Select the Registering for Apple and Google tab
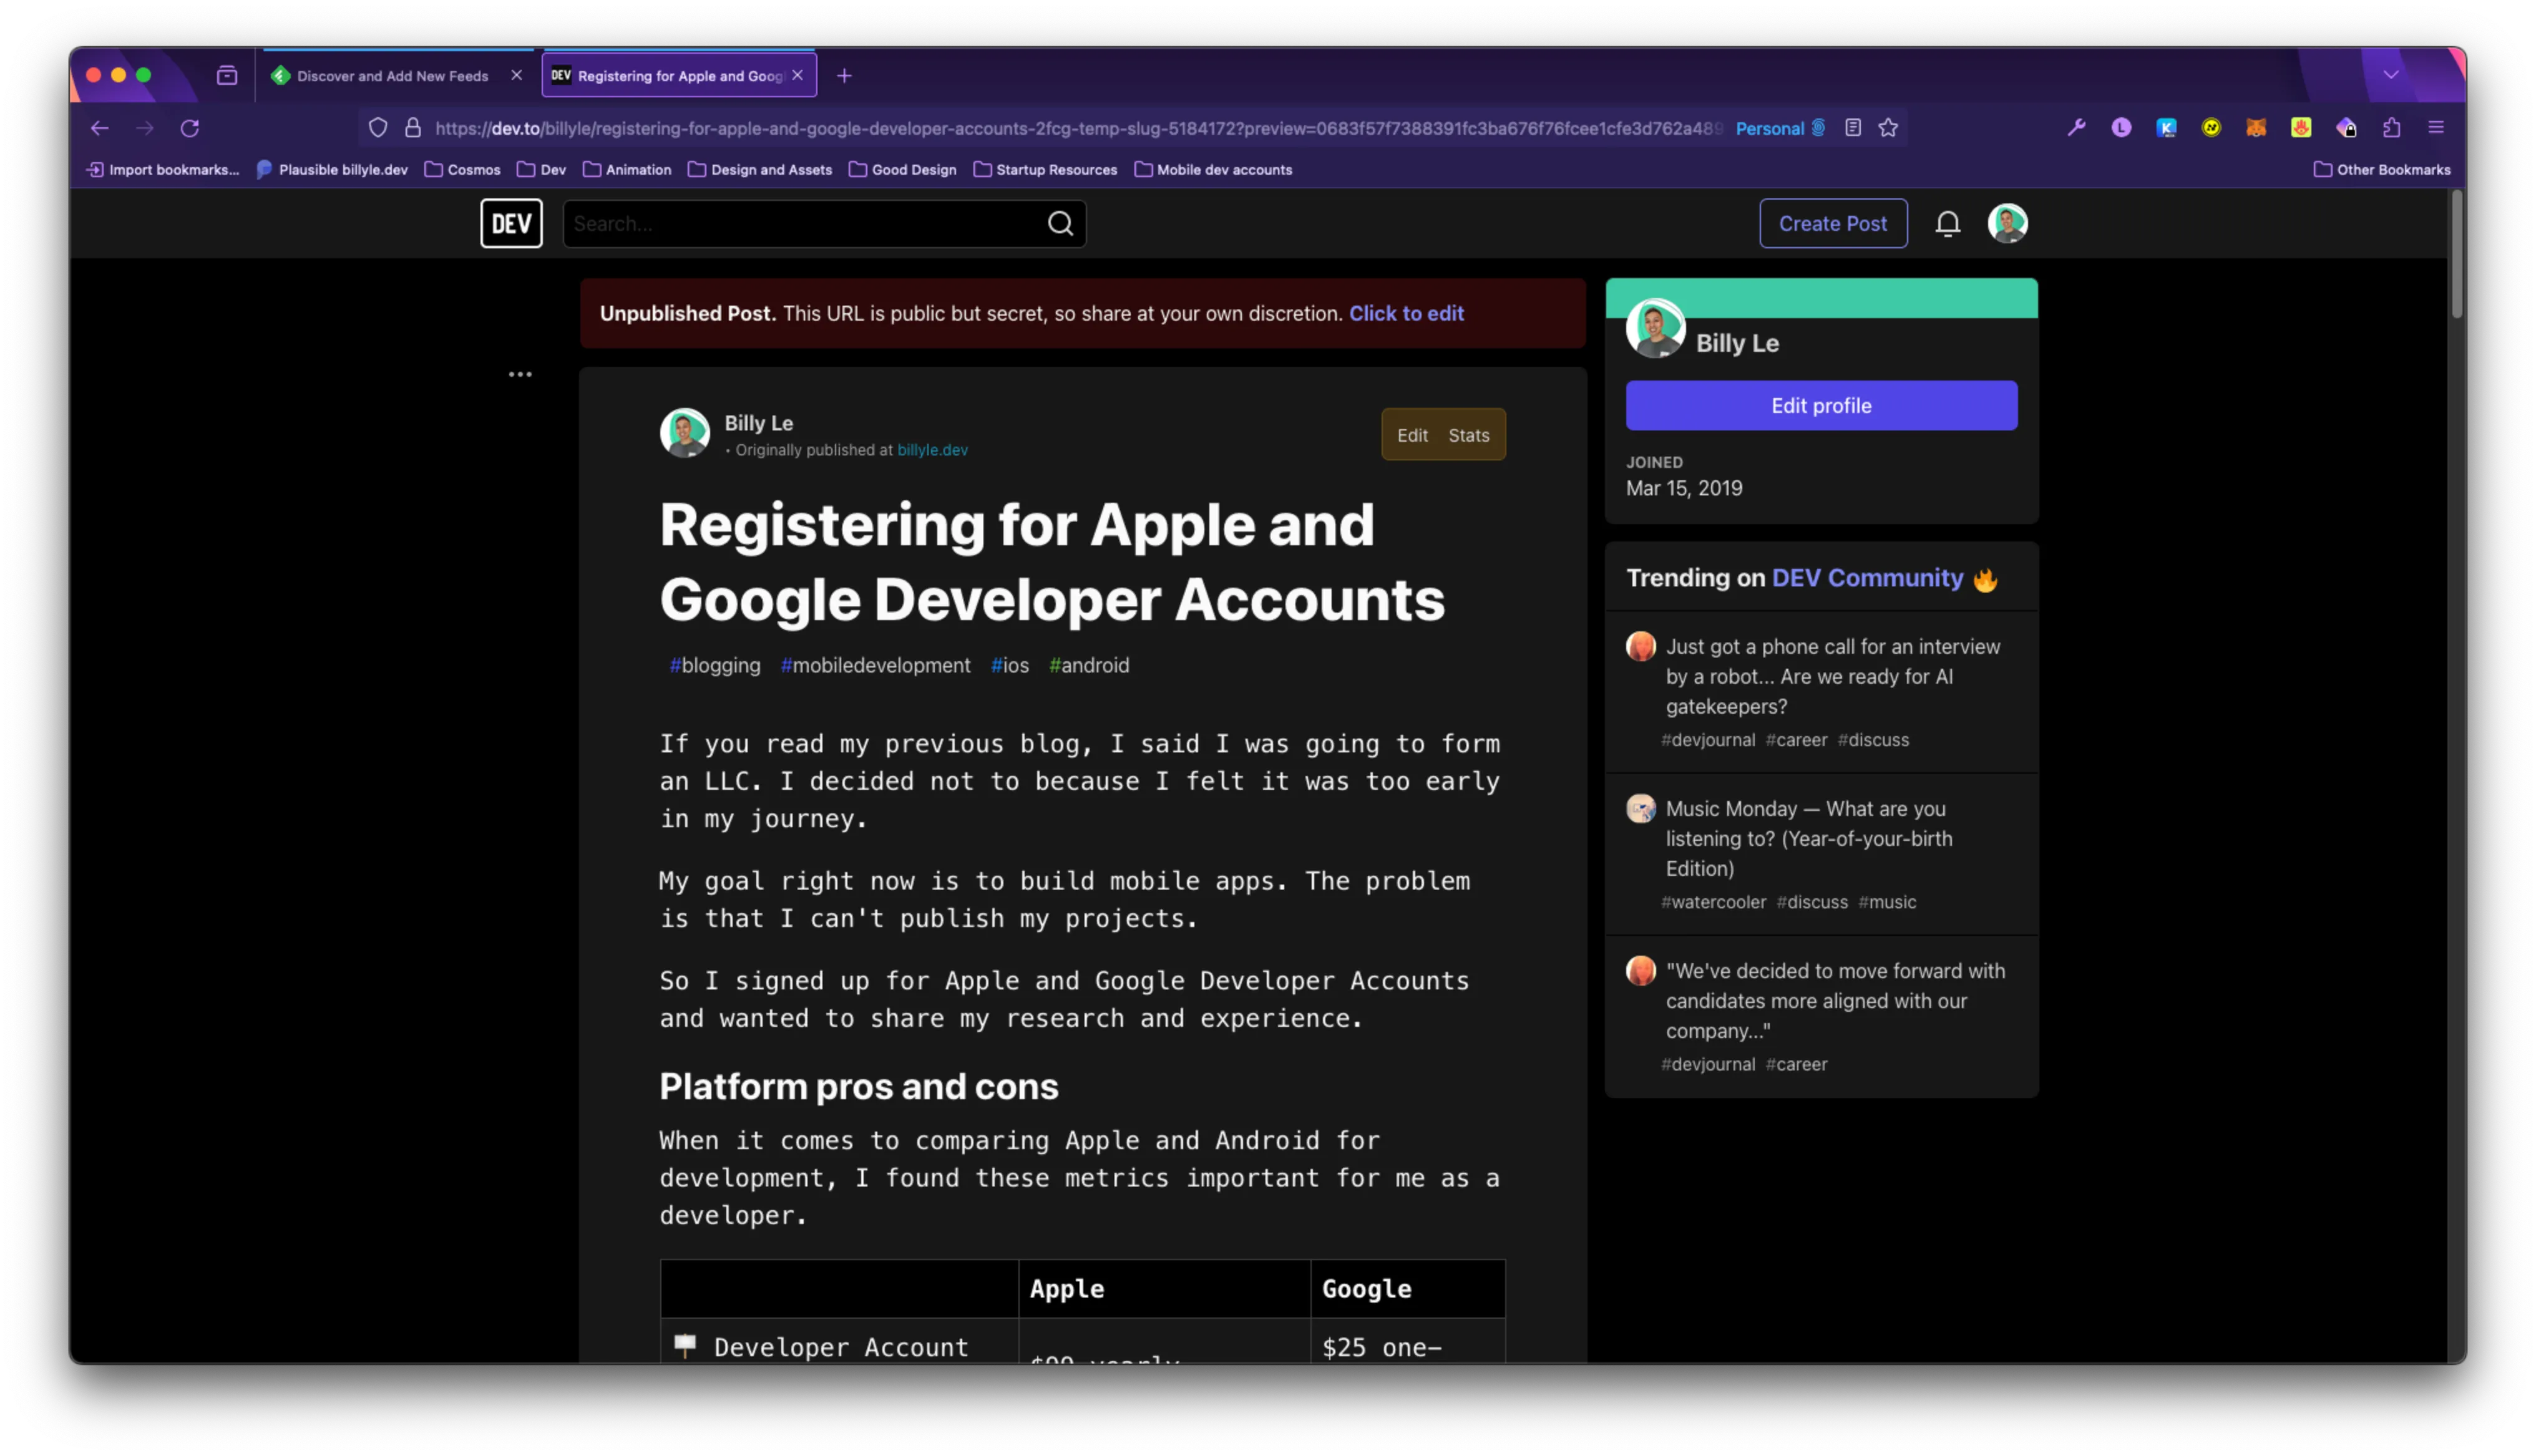 pos(680,76)
